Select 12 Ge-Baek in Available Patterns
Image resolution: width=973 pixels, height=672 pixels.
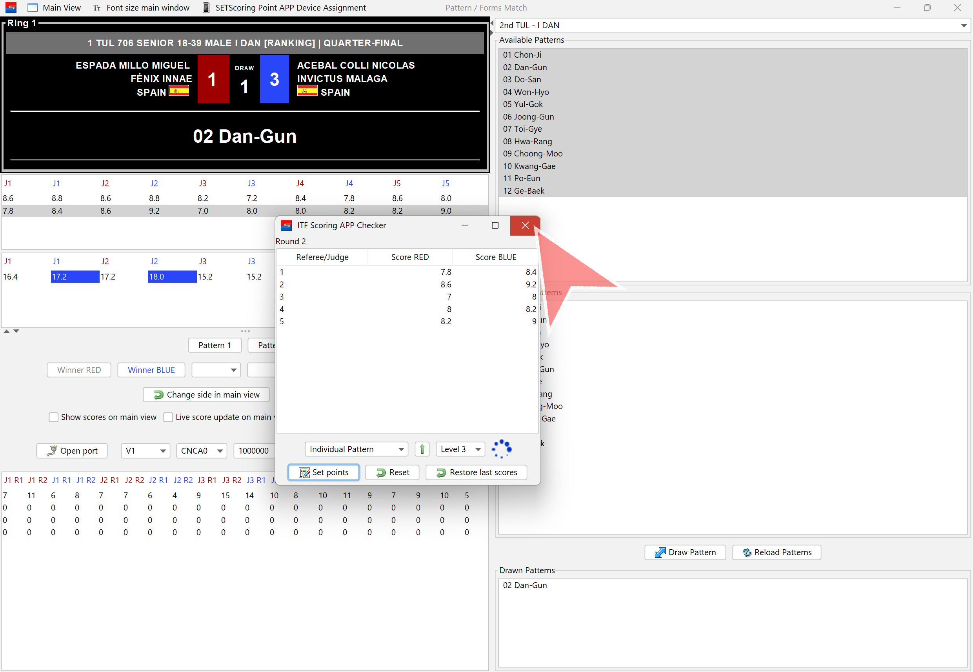pyautogui.click(x=733, y=191)
